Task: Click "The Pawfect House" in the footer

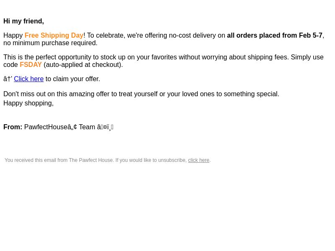Action: (91, 160)
